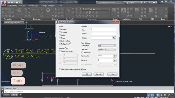The width and height of the screenshot is (175, 98).
Task: Open the Manage ribbon tab
Action: pyautogui.click(x=44, y=5)
